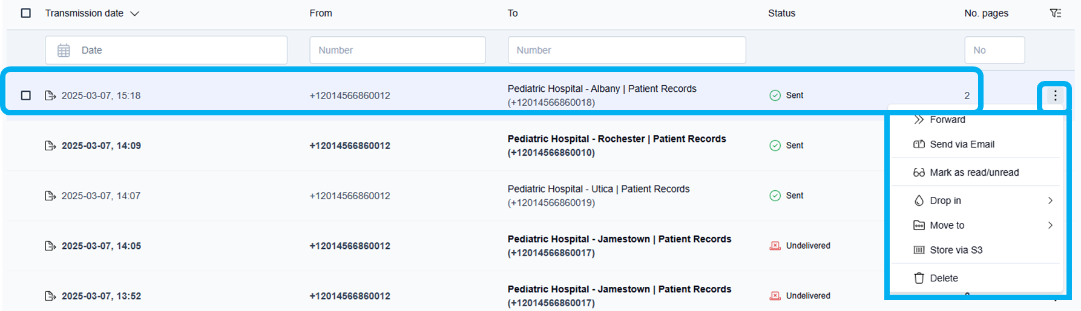This screenshot has width=1081, height=311.
Task: Click Undelivered icon on 14:05 Jamestown fax
Action: tap(775, 246)
